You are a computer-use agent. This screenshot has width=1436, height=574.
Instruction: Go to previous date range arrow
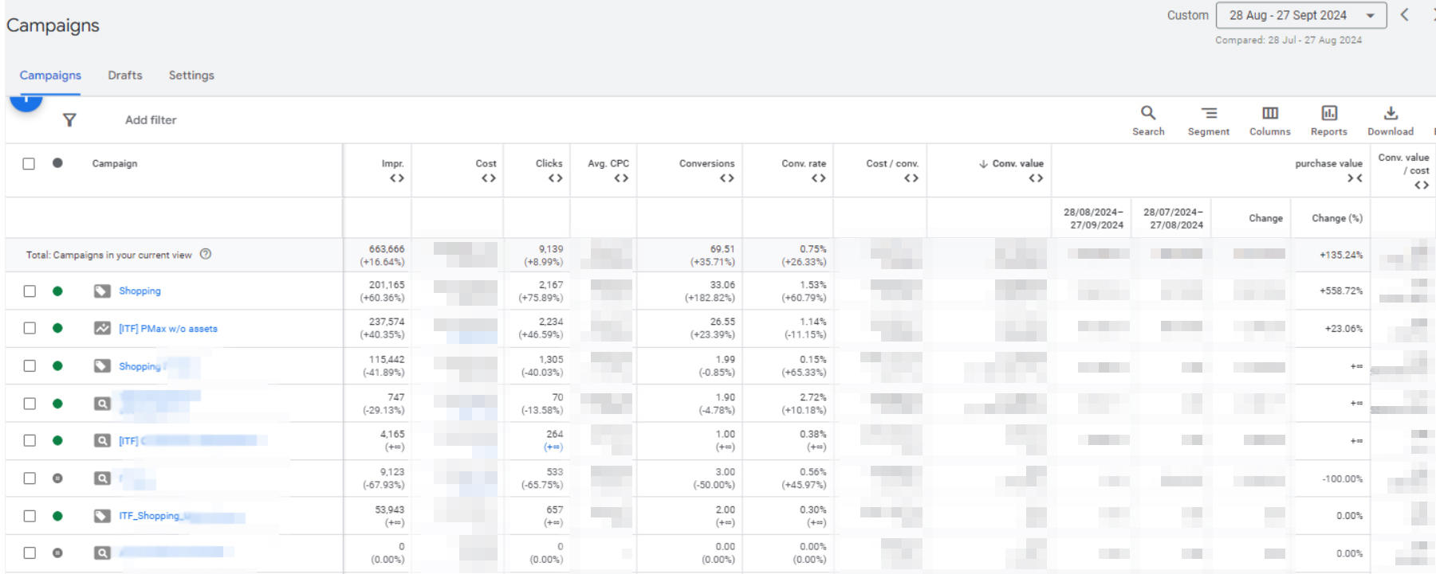(x=1405, y=15)
